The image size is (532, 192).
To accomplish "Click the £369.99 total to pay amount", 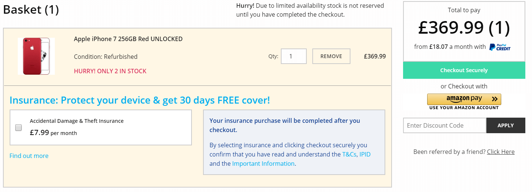I will pyautogui.click(x=464, y=28).
